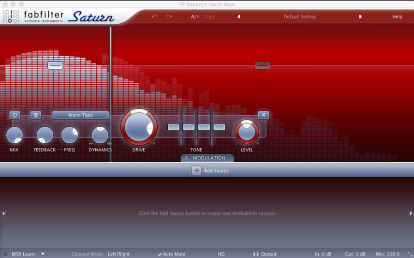The height and width of the screenshot is (258, 414).
Task: Click the Add Source plus icon
Action: pyautogui.click(x=196, y=170)
